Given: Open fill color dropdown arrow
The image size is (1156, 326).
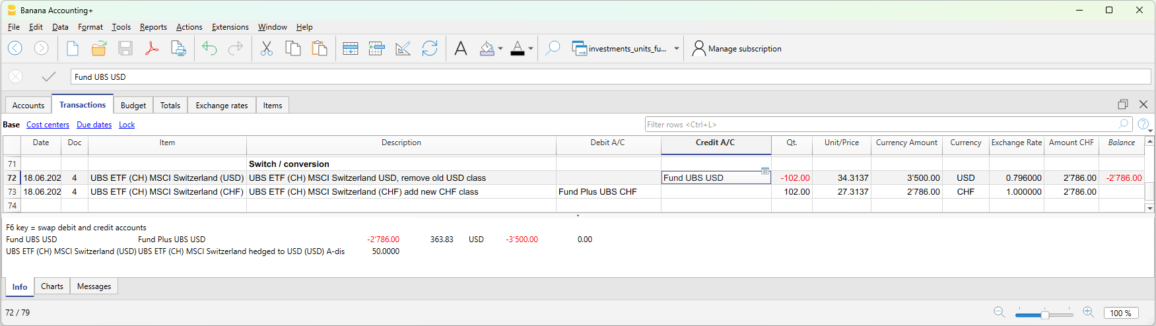Looking at the screenshot, I should [500, 49].
